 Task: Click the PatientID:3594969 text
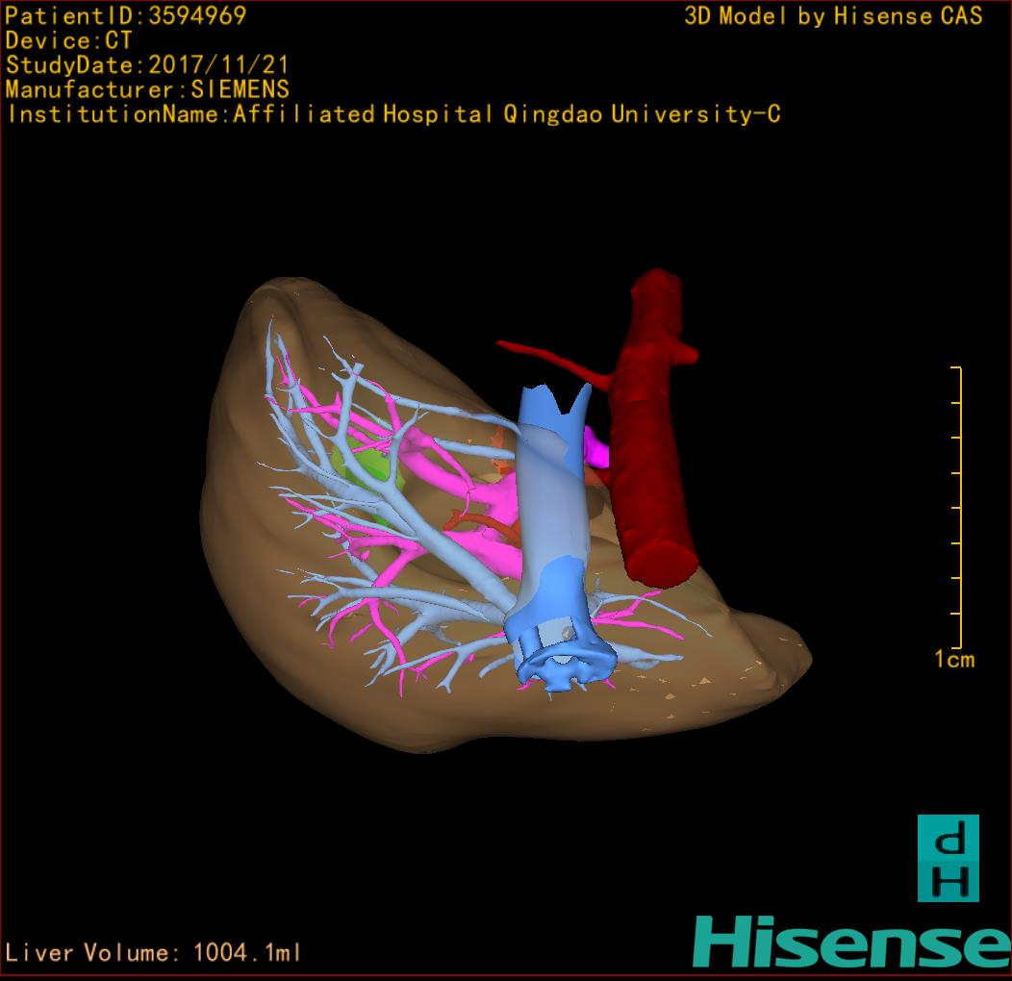pos(126,15)
